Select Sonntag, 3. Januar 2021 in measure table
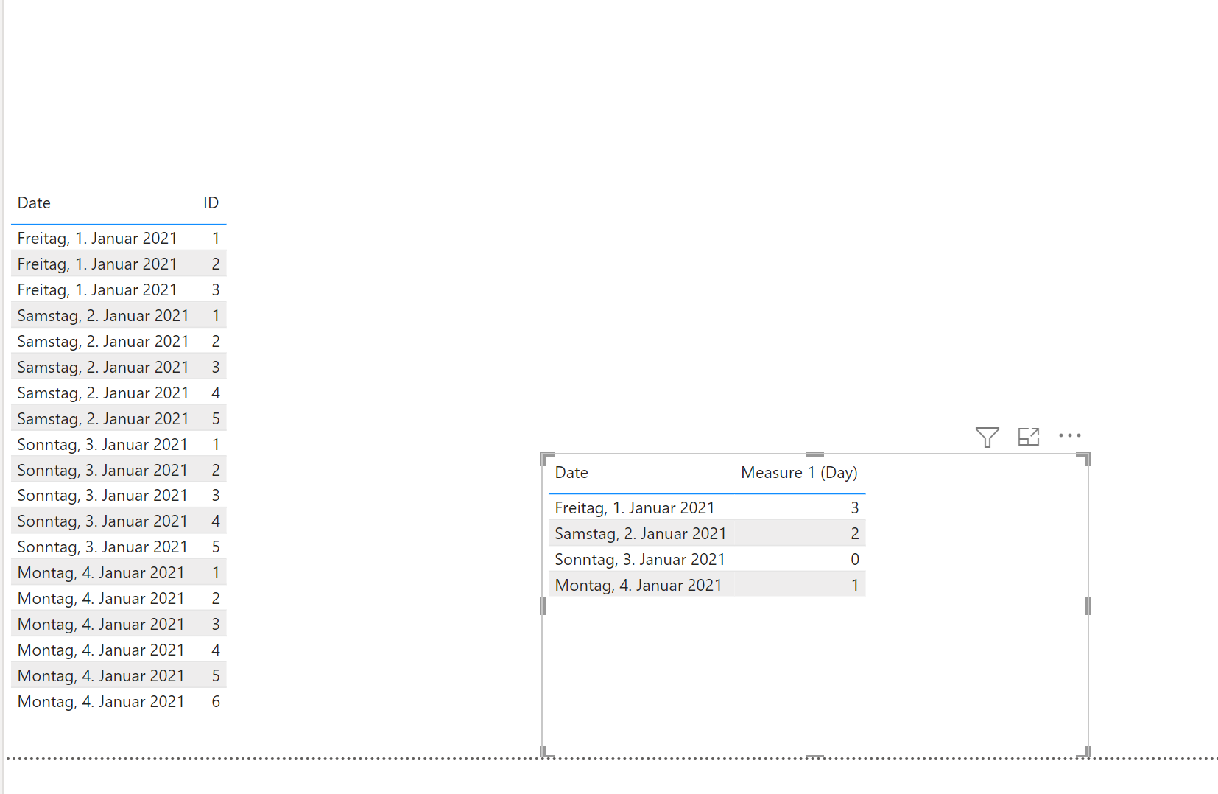Image resolution: width=1218 pixels, height=794 pixels. click(x=640, y=559)
